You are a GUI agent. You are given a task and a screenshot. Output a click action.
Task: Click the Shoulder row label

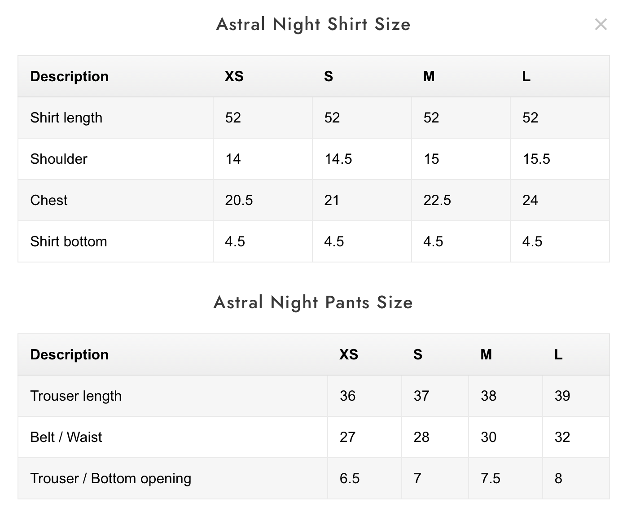[x=59, y=159]
